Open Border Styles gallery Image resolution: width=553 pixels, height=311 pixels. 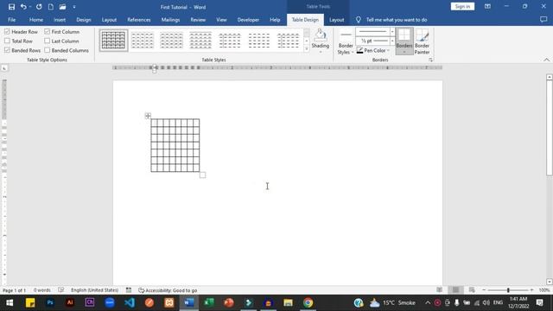(346, 42)
